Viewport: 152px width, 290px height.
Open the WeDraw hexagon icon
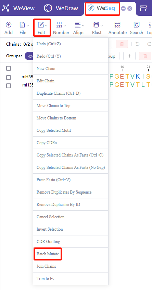click(x=48, y=8)
